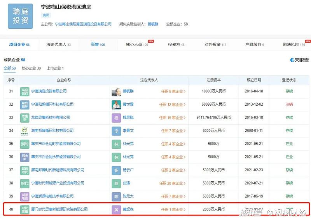
Task: Open 黄世霖's profile name link
Action: pyautogui.click(x=128, y=104)
